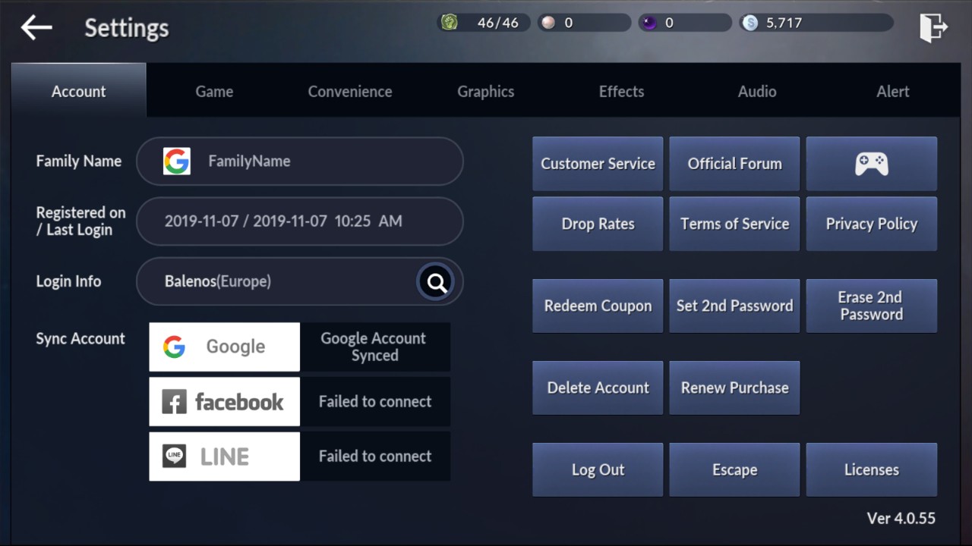Tap the back arrow next to Settings
Image resolution: width=972 pixels, height=546 pixels.
[x=36, y=28]
